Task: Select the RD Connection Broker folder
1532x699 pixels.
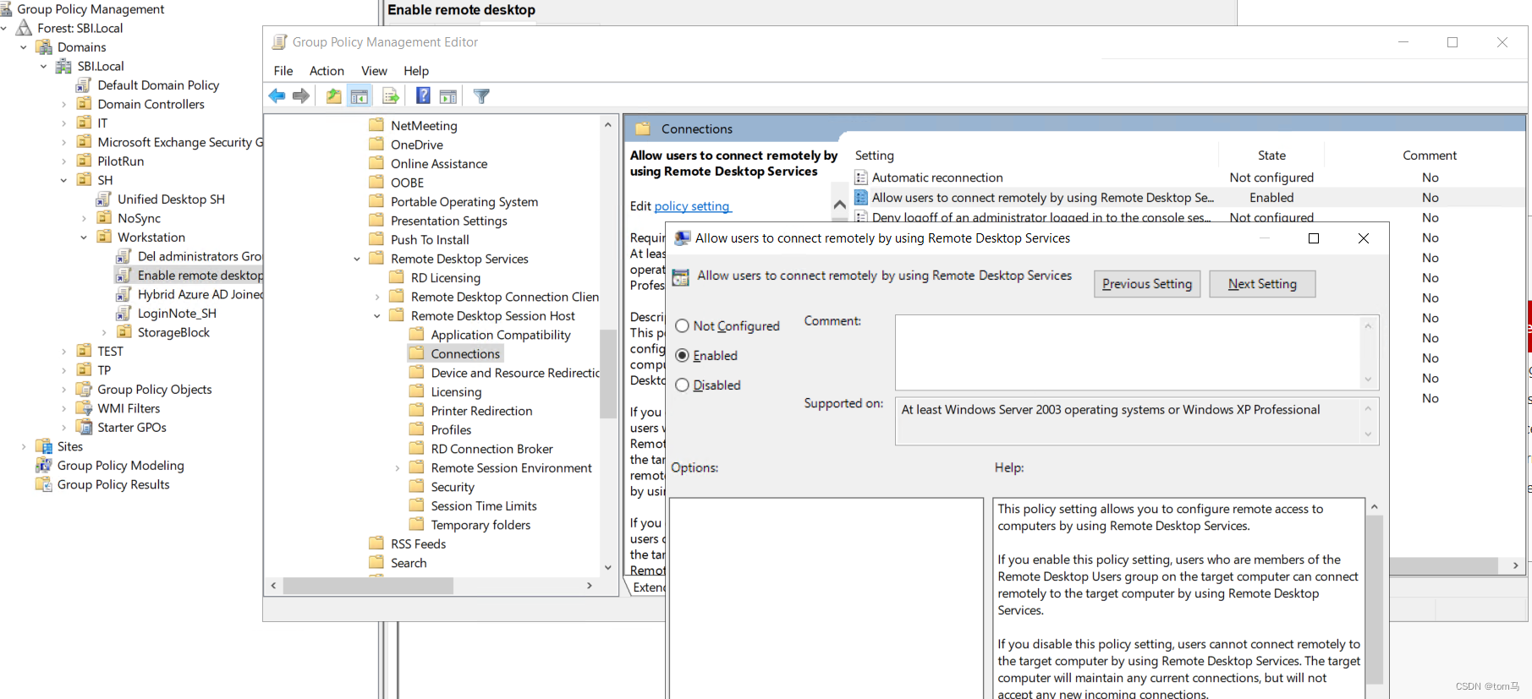Action: point(491,449)
